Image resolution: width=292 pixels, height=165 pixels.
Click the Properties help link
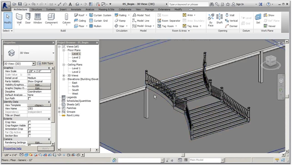(x=13, y=149)
